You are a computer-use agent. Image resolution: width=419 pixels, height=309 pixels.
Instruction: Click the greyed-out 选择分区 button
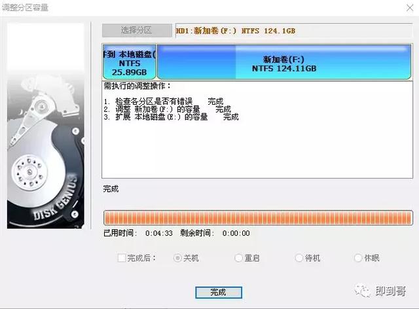point(137,30)
